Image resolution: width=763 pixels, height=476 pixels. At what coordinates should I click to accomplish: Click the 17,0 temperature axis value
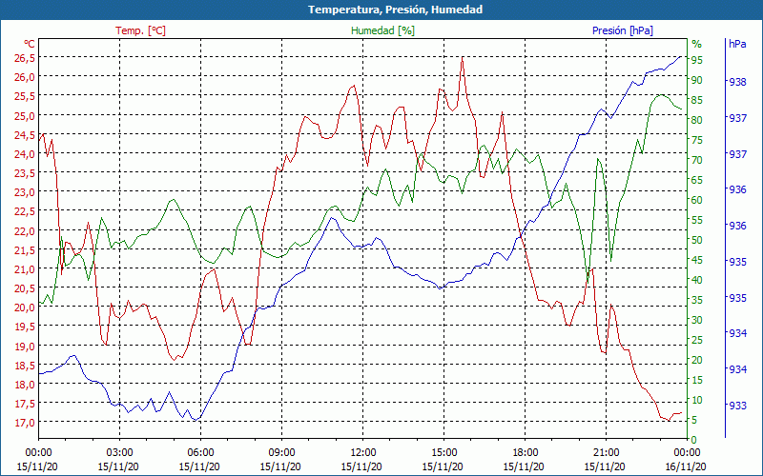(x=25, y=423)
